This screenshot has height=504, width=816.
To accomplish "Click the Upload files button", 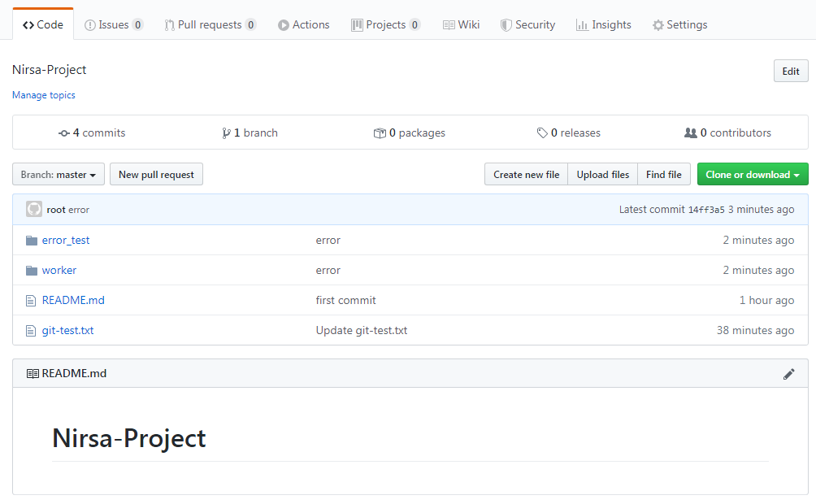I will [602, 175].
